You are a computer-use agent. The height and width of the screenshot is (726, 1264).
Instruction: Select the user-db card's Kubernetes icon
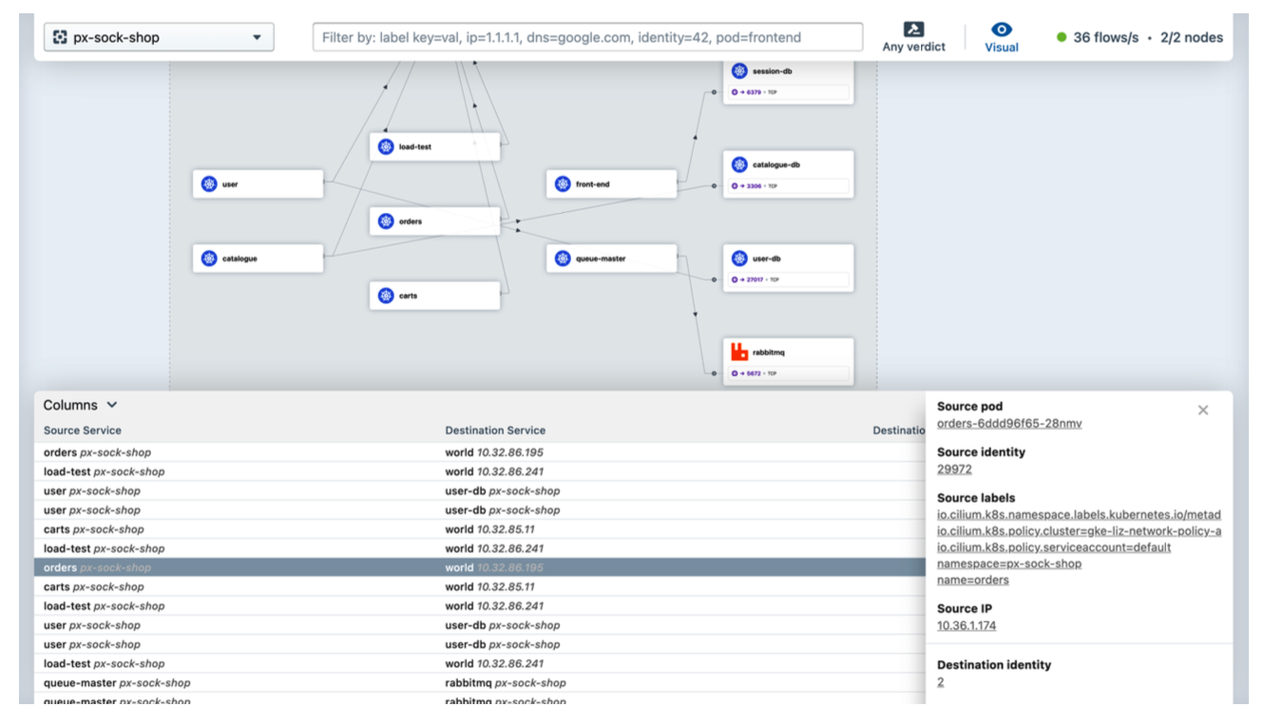tap(739, 258)
